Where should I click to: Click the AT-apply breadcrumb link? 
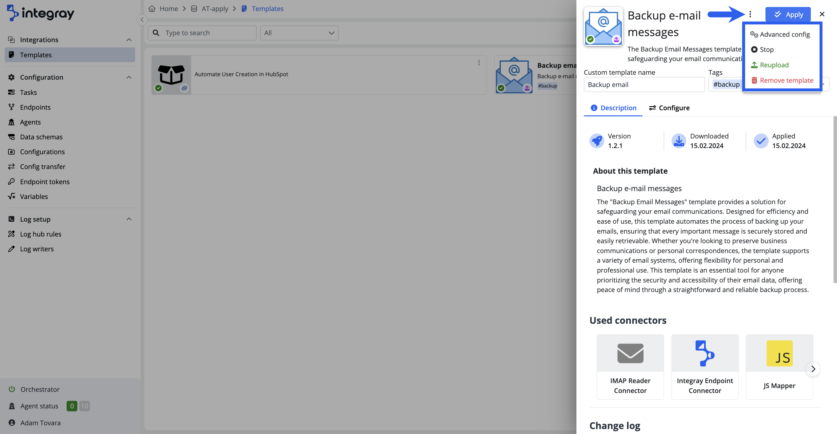coord(214,9)
